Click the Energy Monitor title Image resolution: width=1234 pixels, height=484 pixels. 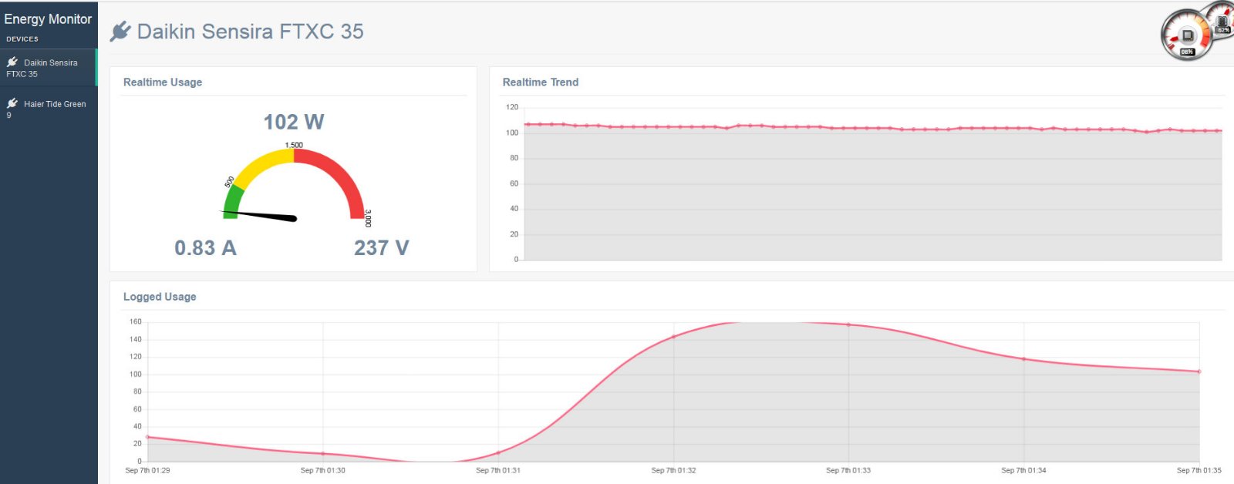coord(48,18)
